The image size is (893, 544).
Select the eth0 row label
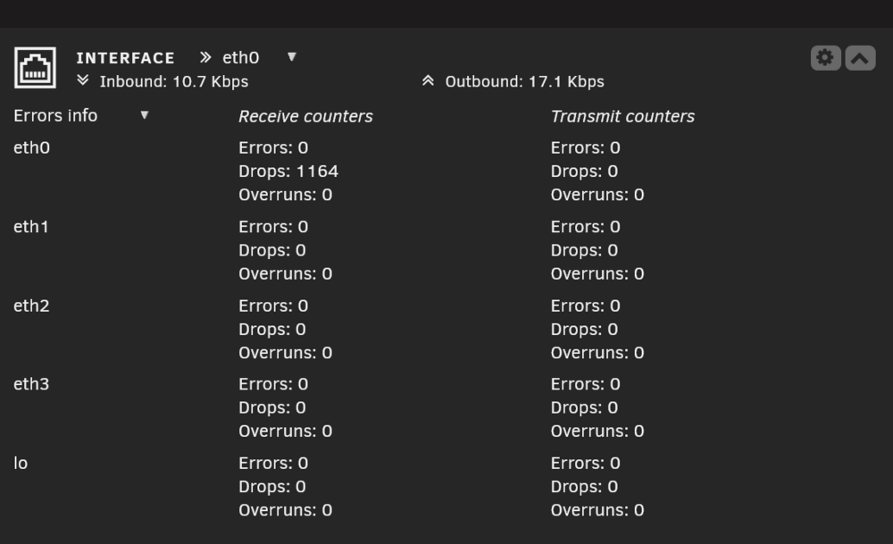coord(32,147)
